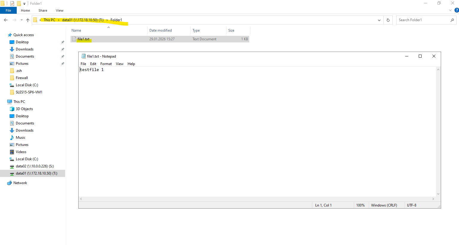Open the Notepad Edit menu
459x245 pixels.
(x=93, y=64)
